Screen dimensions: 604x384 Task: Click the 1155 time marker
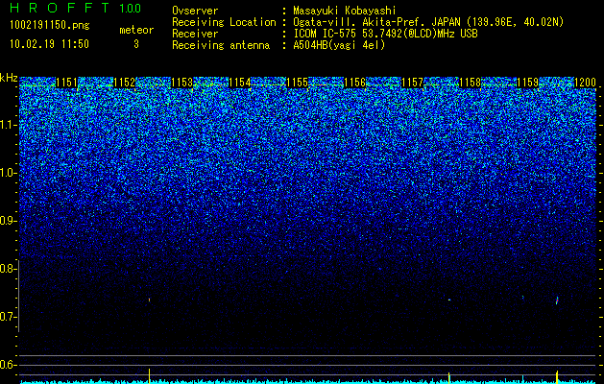[x=297, y=83]
